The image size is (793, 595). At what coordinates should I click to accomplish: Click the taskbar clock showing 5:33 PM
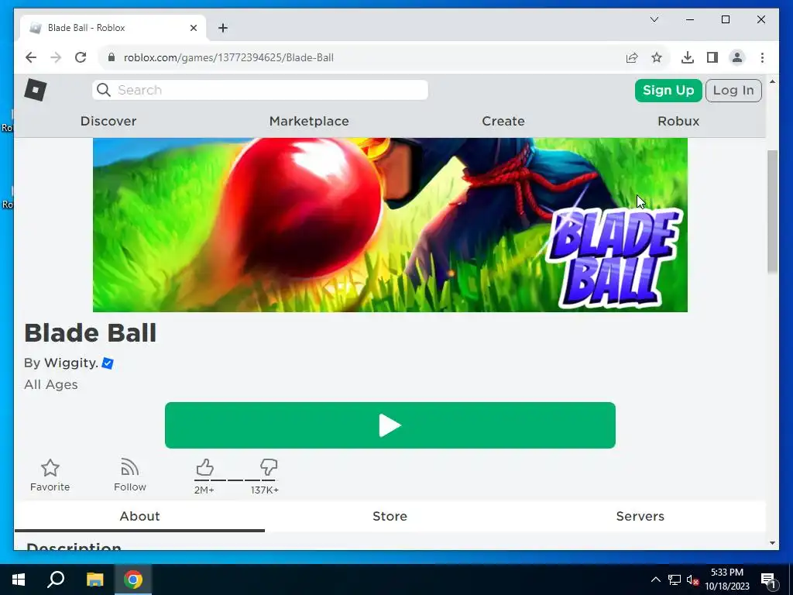point(726,580)
